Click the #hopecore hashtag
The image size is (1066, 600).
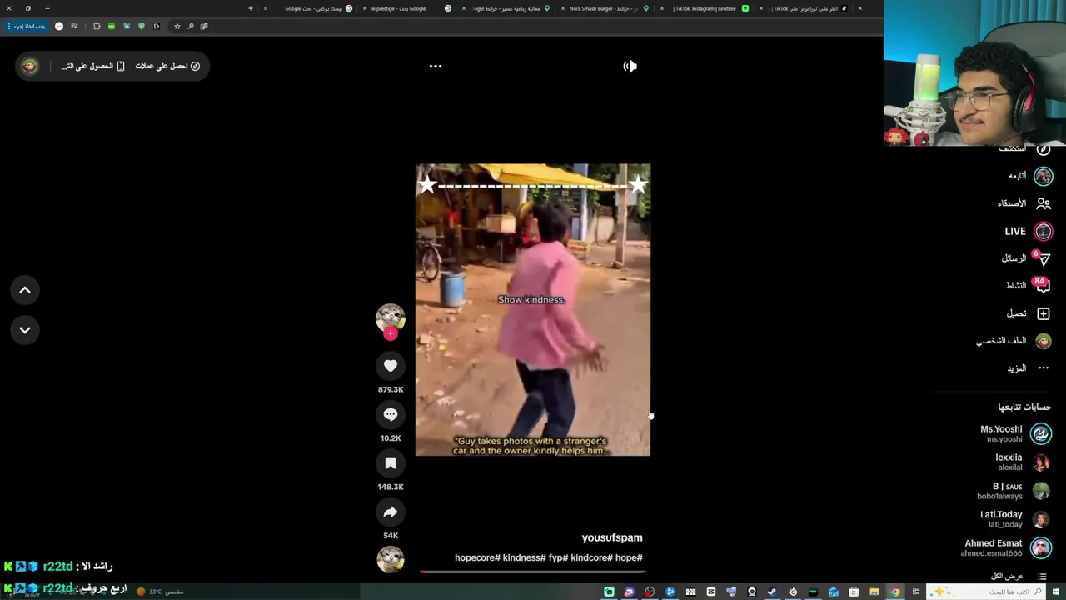coord(477,557)
